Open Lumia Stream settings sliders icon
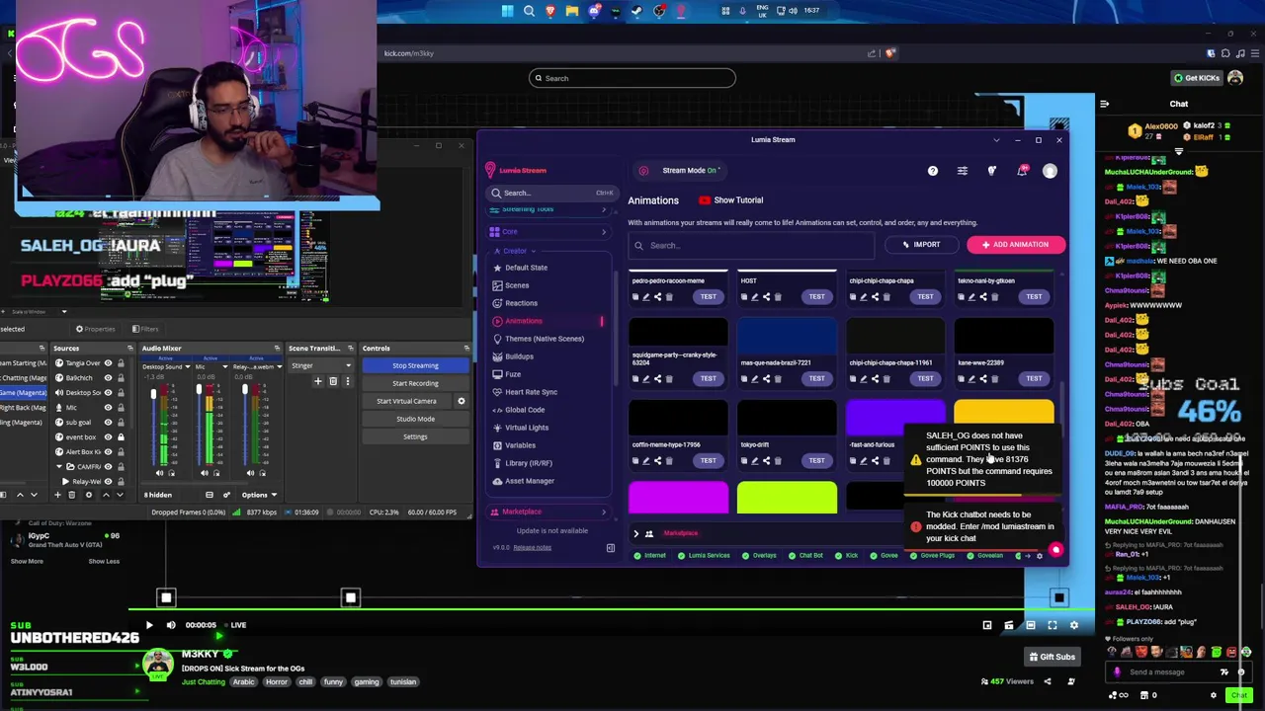Image resolution: width=1265 pixels, height=711 pixels. tap(962, 171)
